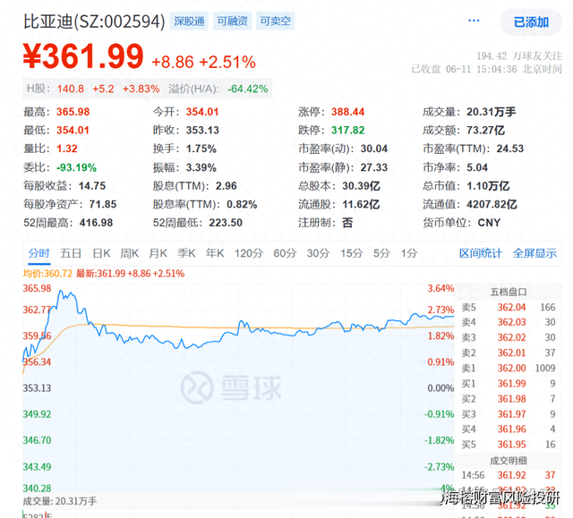Click the 深股通 tag

[x=189, y=21]
